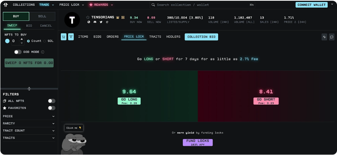Click the 8.69 SELL NOW price
Image resolution: width=337 pixels, height=155 pixels.
pyautogui.click(x=151, y=18)
